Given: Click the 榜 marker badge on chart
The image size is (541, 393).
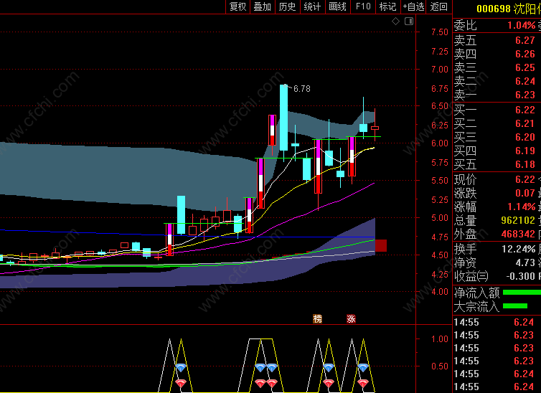Looking at the screenshot, I should pyautogui.click(x=317, y=318).
